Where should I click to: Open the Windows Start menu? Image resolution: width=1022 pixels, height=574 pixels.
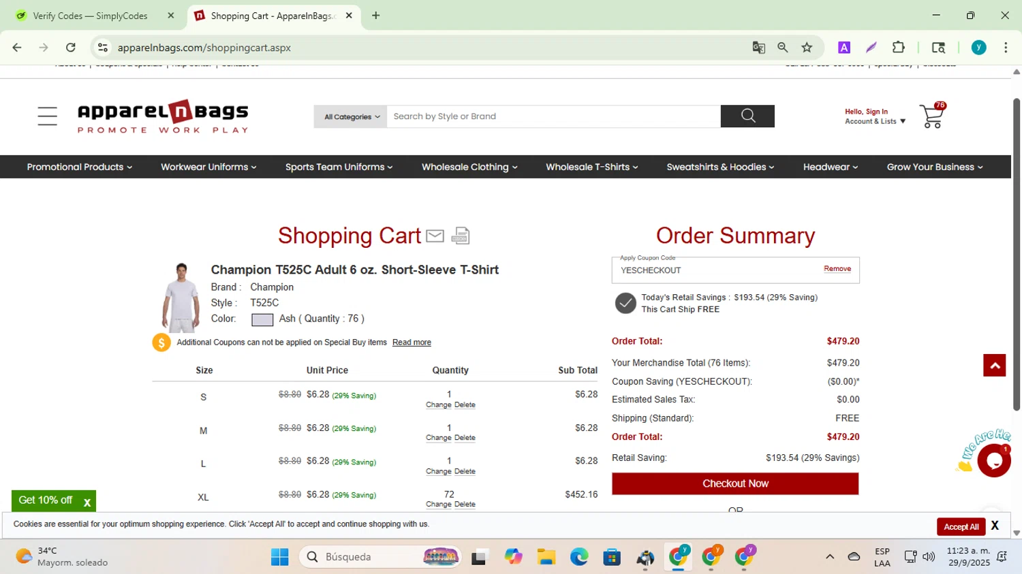coord(279,557)
